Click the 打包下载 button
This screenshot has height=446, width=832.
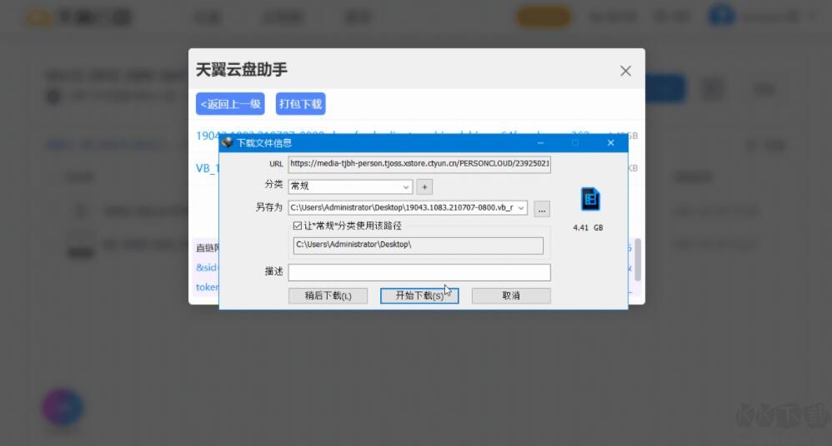tap(300, 104)
